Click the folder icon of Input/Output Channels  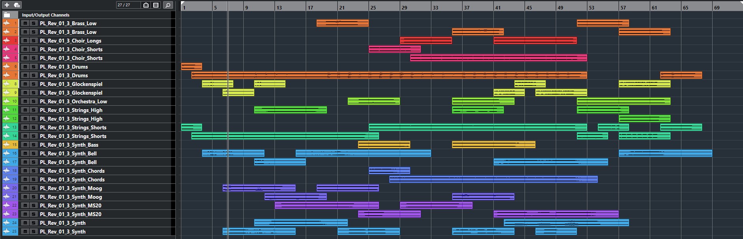coord(7,15)
